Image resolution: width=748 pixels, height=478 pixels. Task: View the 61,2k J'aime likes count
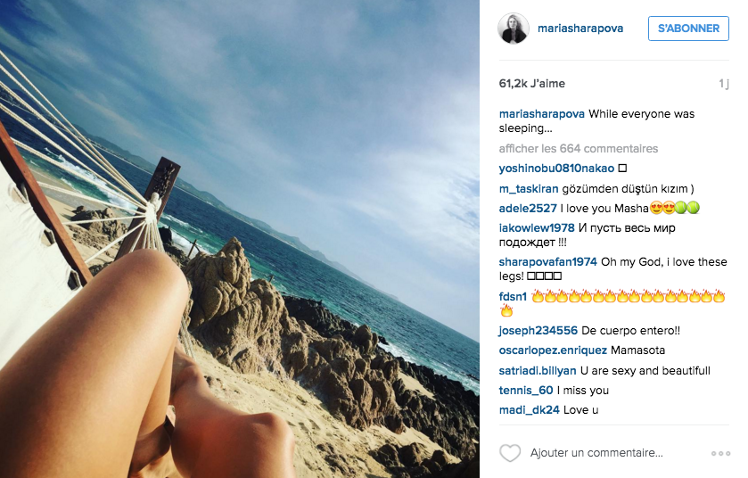point(532,84)
